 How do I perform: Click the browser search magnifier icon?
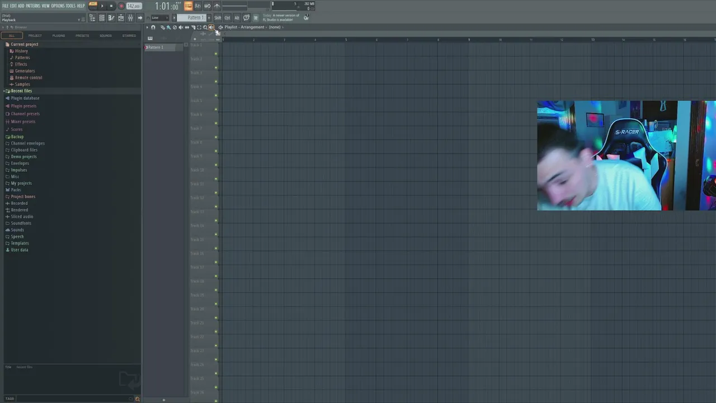(x=137, y=399)
